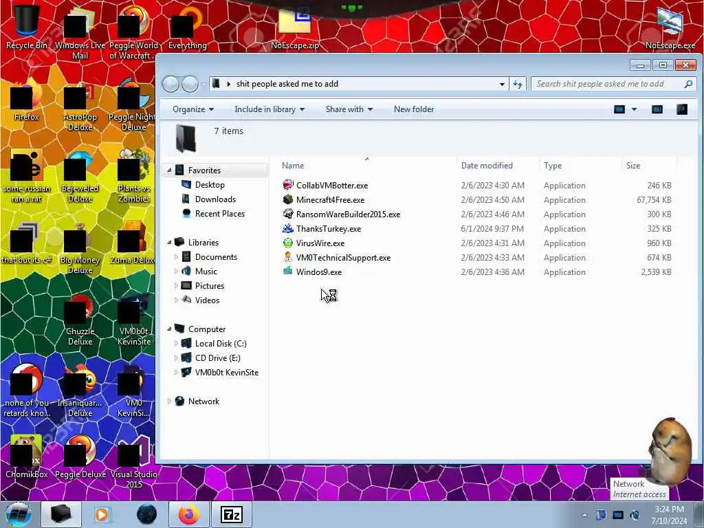Open Desktop in Favorites

210,184
